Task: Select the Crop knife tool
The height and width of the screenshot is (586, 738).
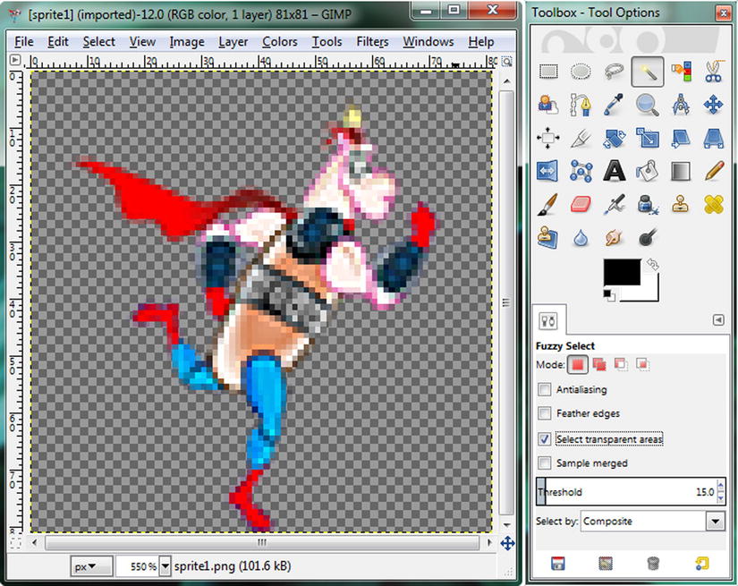Action: [581, 138]
